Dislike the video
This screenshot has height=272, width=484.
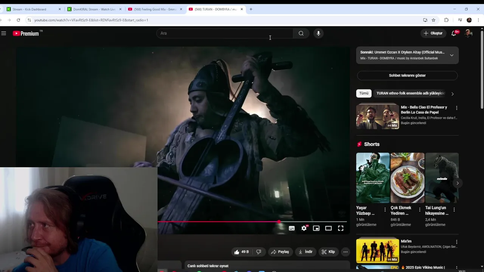pyautogui.click(x=259, y=252)
